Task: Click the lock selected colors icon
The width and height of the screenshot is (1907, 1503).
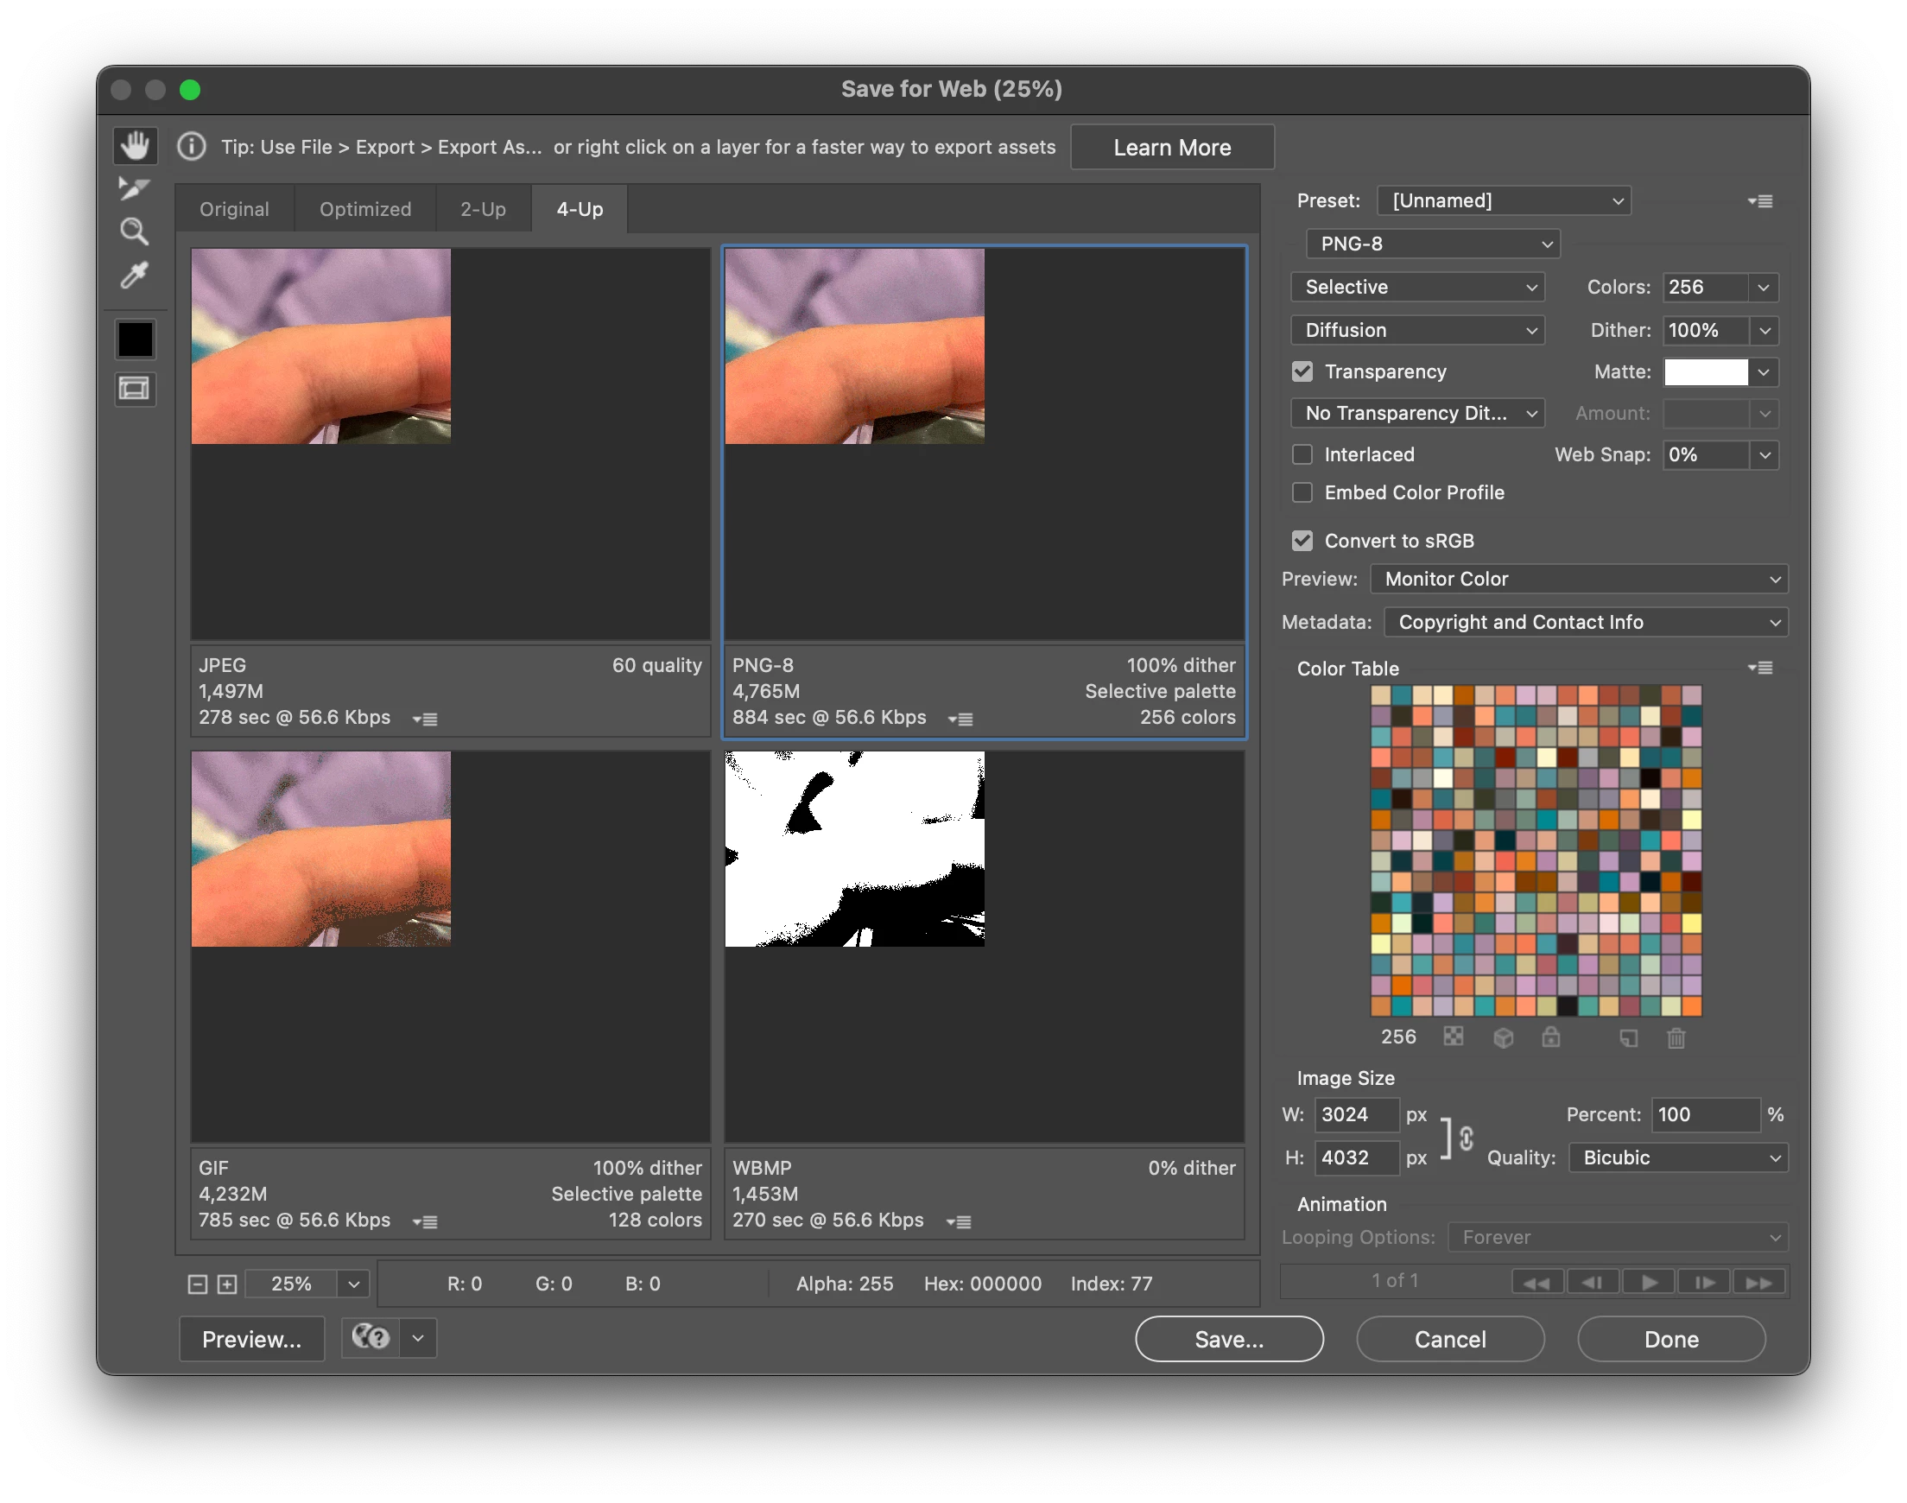Action: 1551,1037
